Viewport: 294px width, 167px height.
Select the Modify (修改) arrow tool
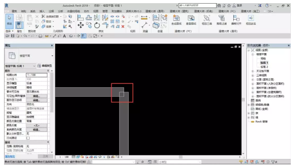[x=9, y=21]
